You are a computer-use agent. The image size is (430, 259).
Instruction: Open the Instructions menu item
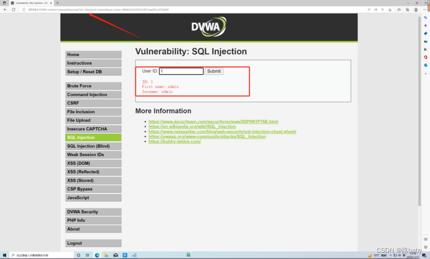click(x=93, y=63)
